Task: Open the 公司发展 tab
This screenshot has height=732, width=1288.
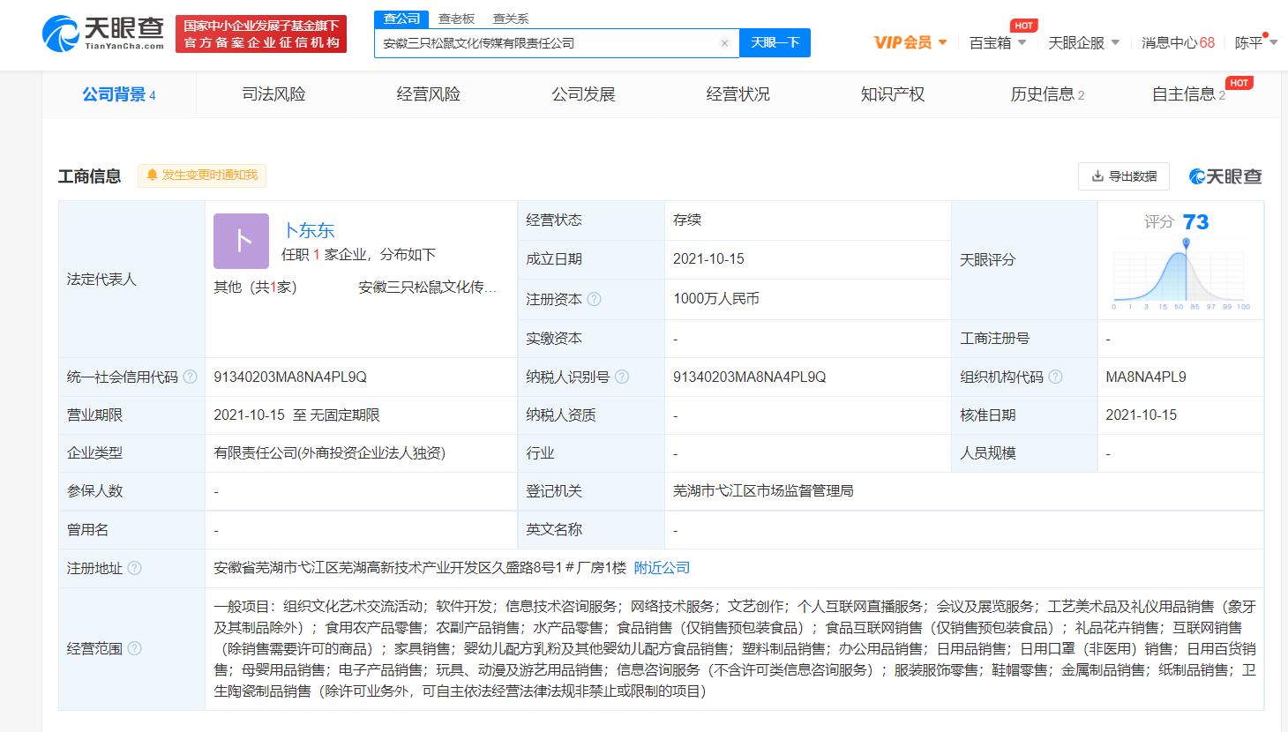Action: [583, 94]
